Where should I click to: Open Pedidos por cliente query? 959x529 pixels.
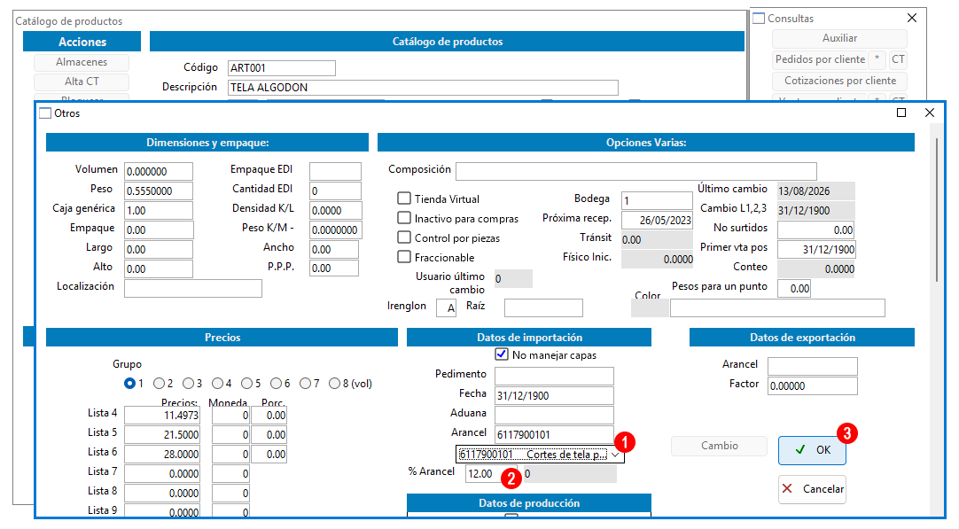820,59
